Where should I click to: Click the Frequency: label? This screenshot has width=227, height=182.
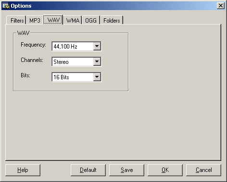[33, 45]
